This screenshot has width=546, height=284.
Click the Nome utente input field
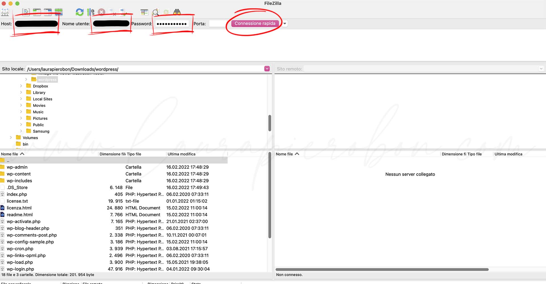111,24
